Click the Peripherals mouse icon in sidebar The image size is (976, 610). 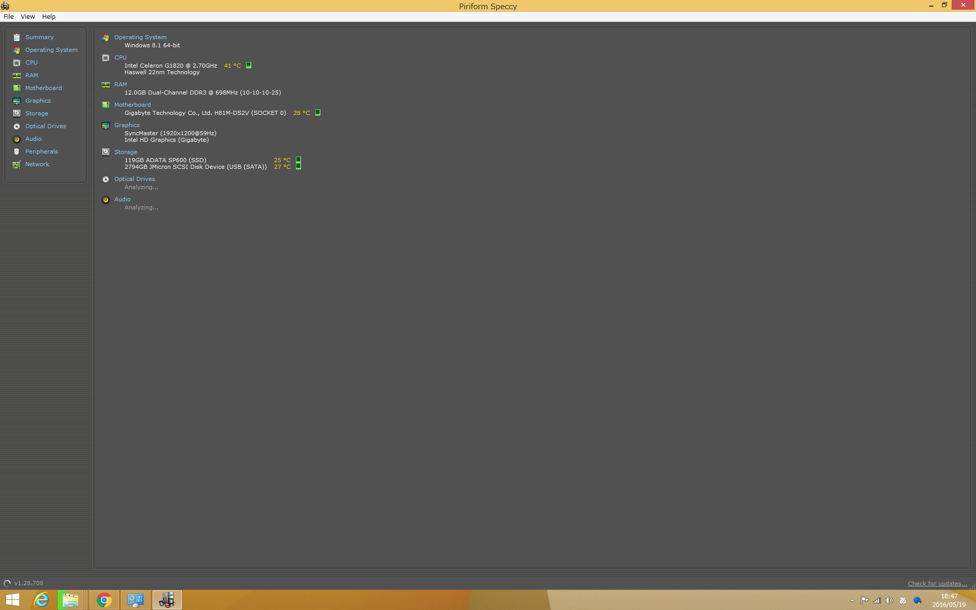(17, 152)
